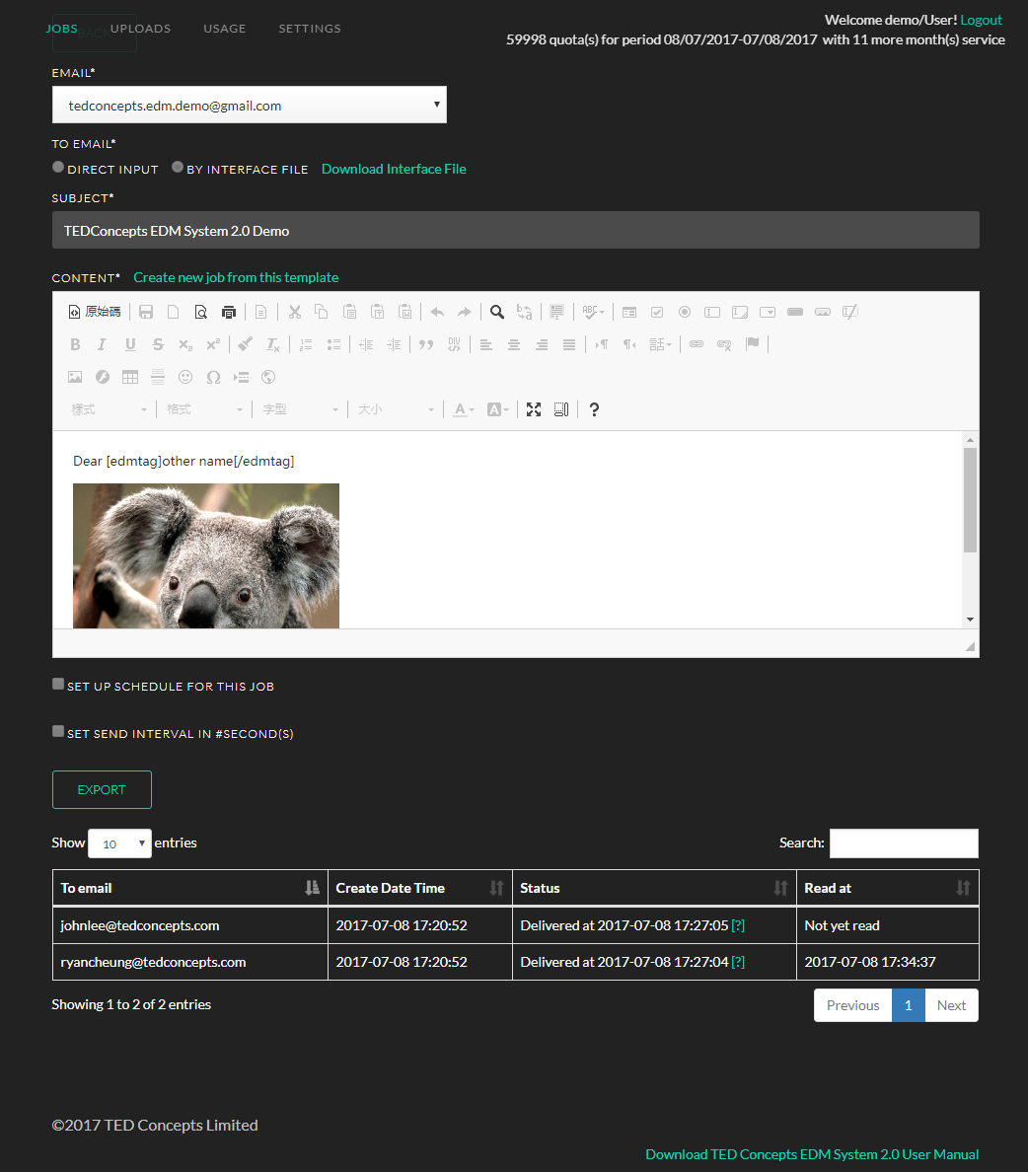Click the Replace icon in toolbar

(x=525, y=312)
